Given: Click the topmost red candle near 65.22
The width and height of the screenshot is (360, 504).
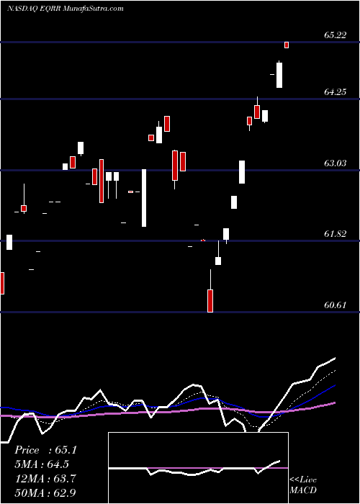Looking at the screenshot, I should (x=287, y=45).
